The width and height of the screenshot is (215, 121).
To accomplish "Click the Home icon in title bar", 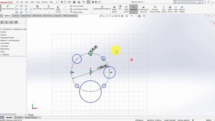I will click(x=62, y=2).
